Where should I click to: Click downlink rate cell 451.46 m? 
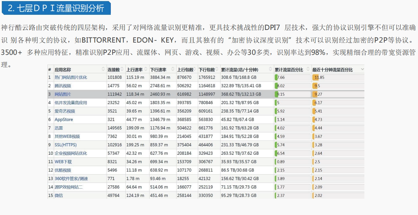point(159,196)
